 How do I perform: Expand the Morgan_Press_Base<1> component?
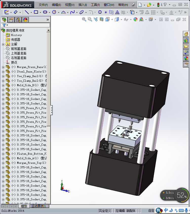tap(3, 67)
